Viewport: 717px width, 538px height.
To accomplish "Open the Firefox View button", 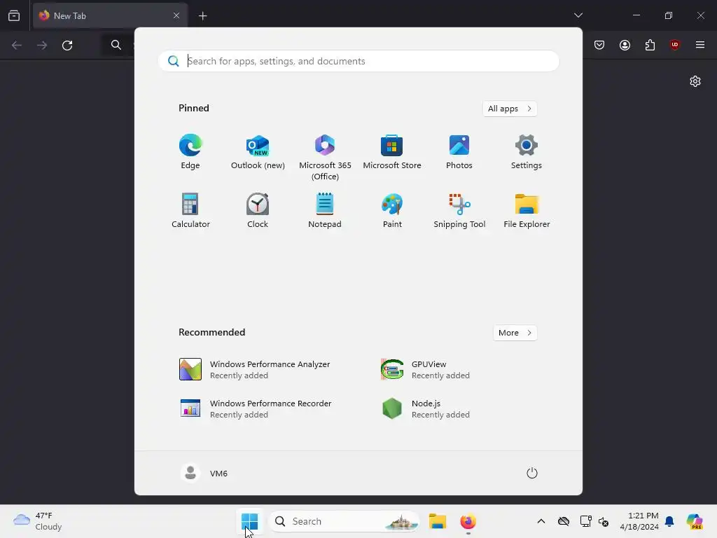I will pyautogui.click(x=14, y=15).
